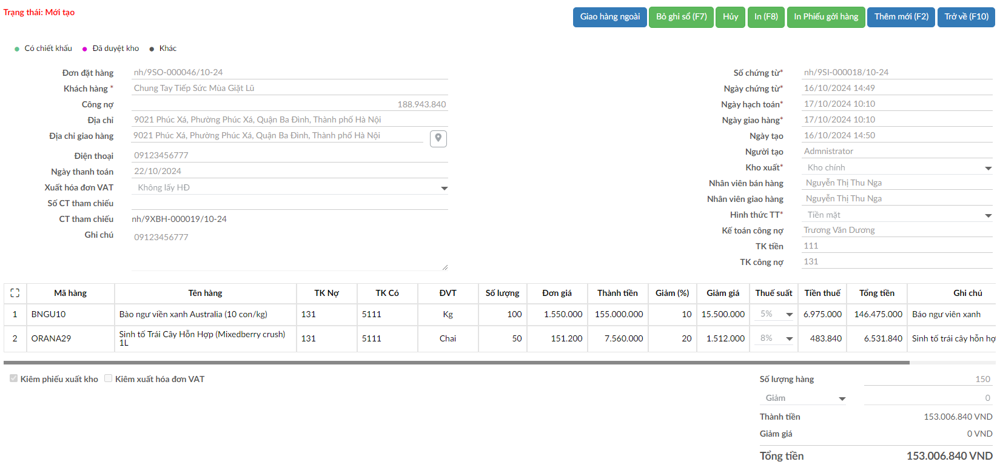This screenshot has width=1000, height=470.
Task: Click the Số CT tham chiếu field
Action: click(x=290, y=203)
